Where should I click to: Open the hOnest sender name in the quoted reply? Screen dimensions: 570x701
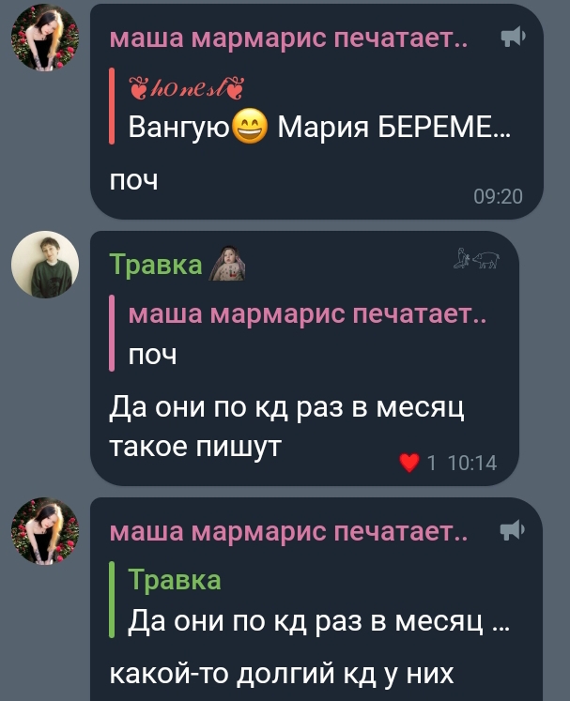(x=186, y=87)
